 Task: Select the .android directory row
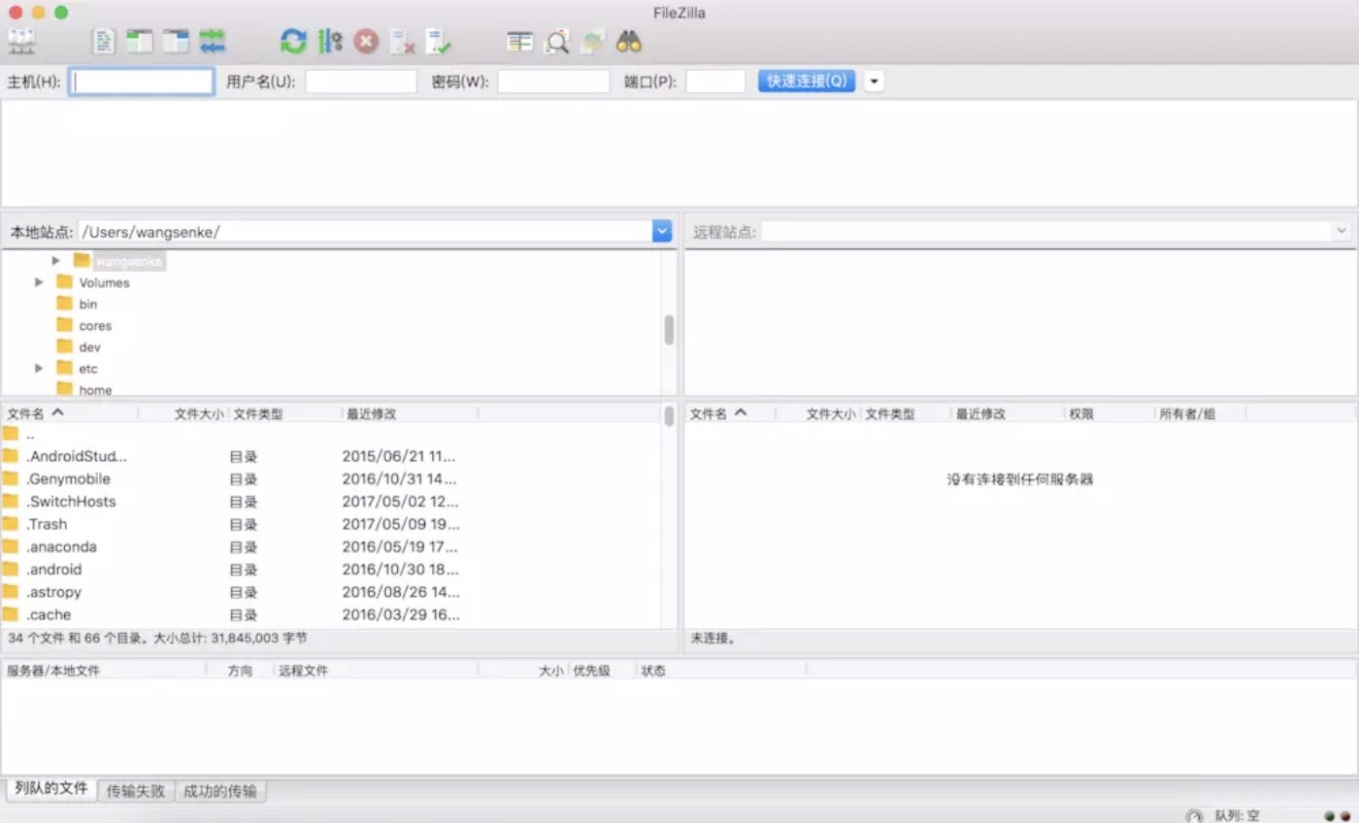point(330,570)
